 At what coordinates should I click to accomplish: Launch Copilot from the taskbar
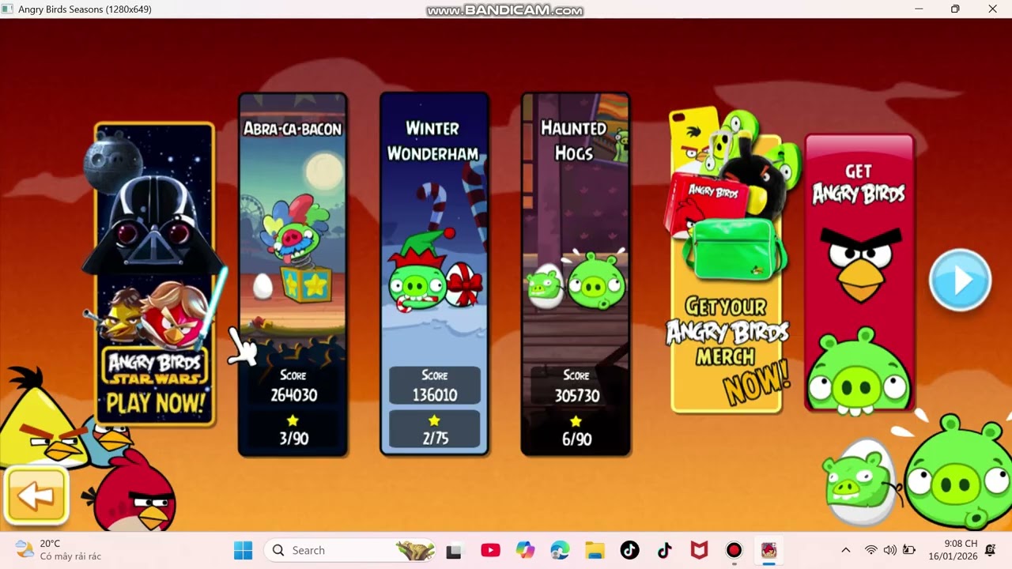pos(525,551)
